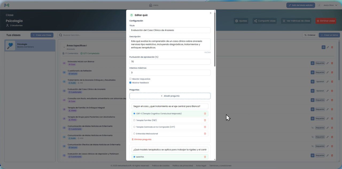This screenshot has width=342, height=169.
Task: Delete the Terapia Centrada en la Compasión option
Action: (x=205, y=127)
